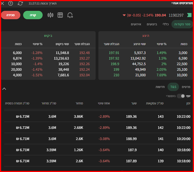The height and width of the screenshot is (172, 194).
Task: Select the T&S tab
Action: [173, 87]
